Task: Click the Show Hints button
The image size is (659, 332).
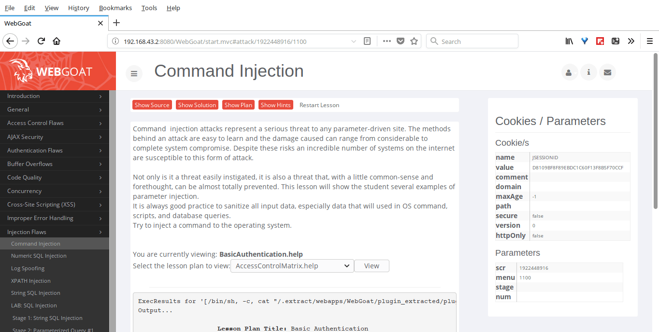Action: (x=276, y=105)
